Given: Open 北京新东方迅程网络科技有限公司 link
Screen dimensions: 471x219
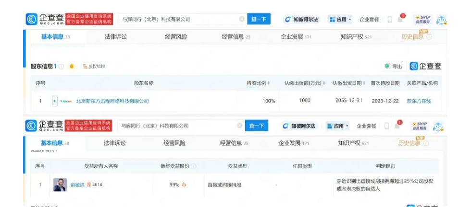Looking at the screenshot, I should click(112, 101).
